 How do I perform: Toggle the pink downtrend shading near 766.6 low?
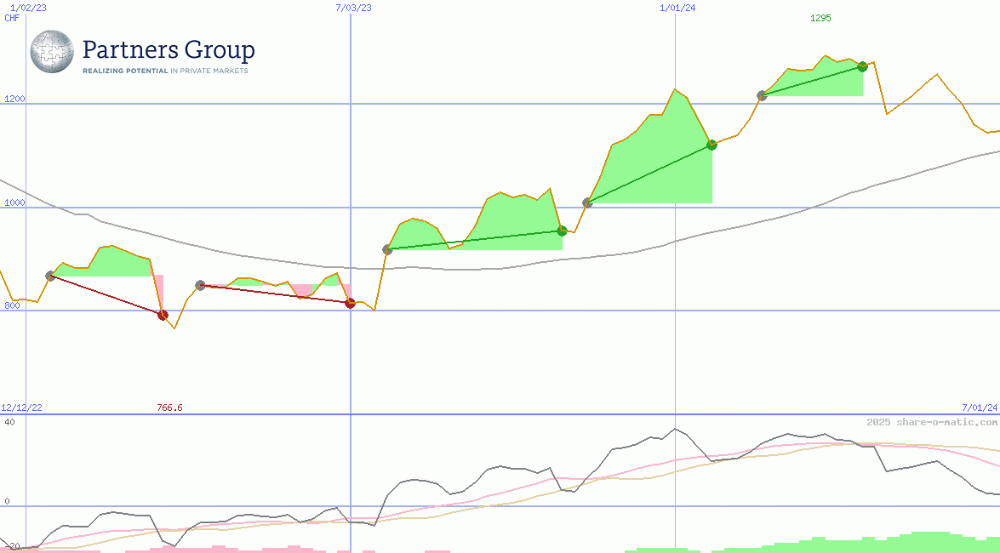162,289
